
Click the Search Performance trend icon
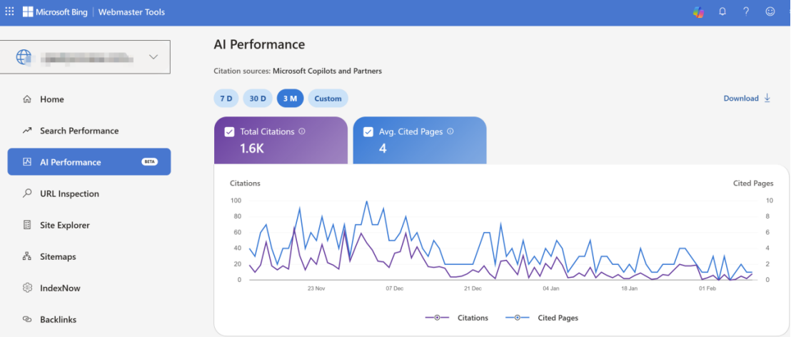point(27,131)
